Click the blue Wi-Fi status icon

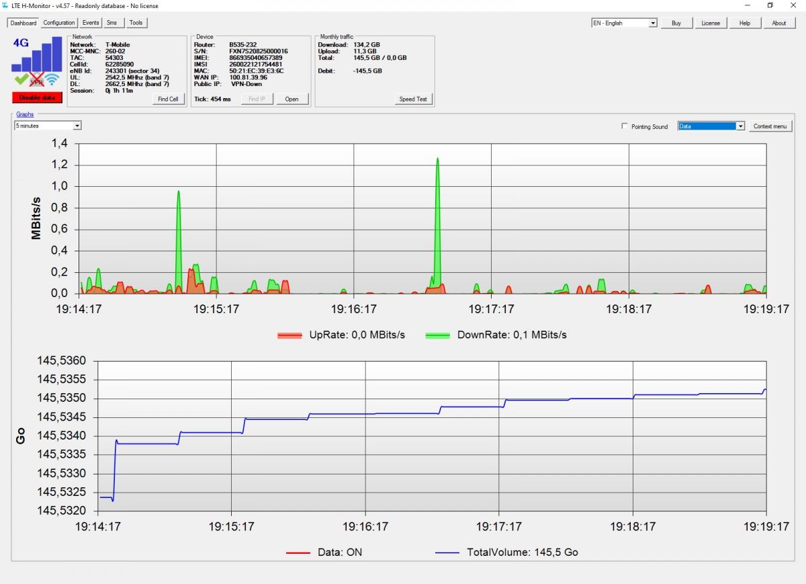point(52,80)
